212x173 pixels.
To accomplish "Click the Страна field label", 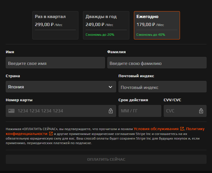I will coord(13,76).
